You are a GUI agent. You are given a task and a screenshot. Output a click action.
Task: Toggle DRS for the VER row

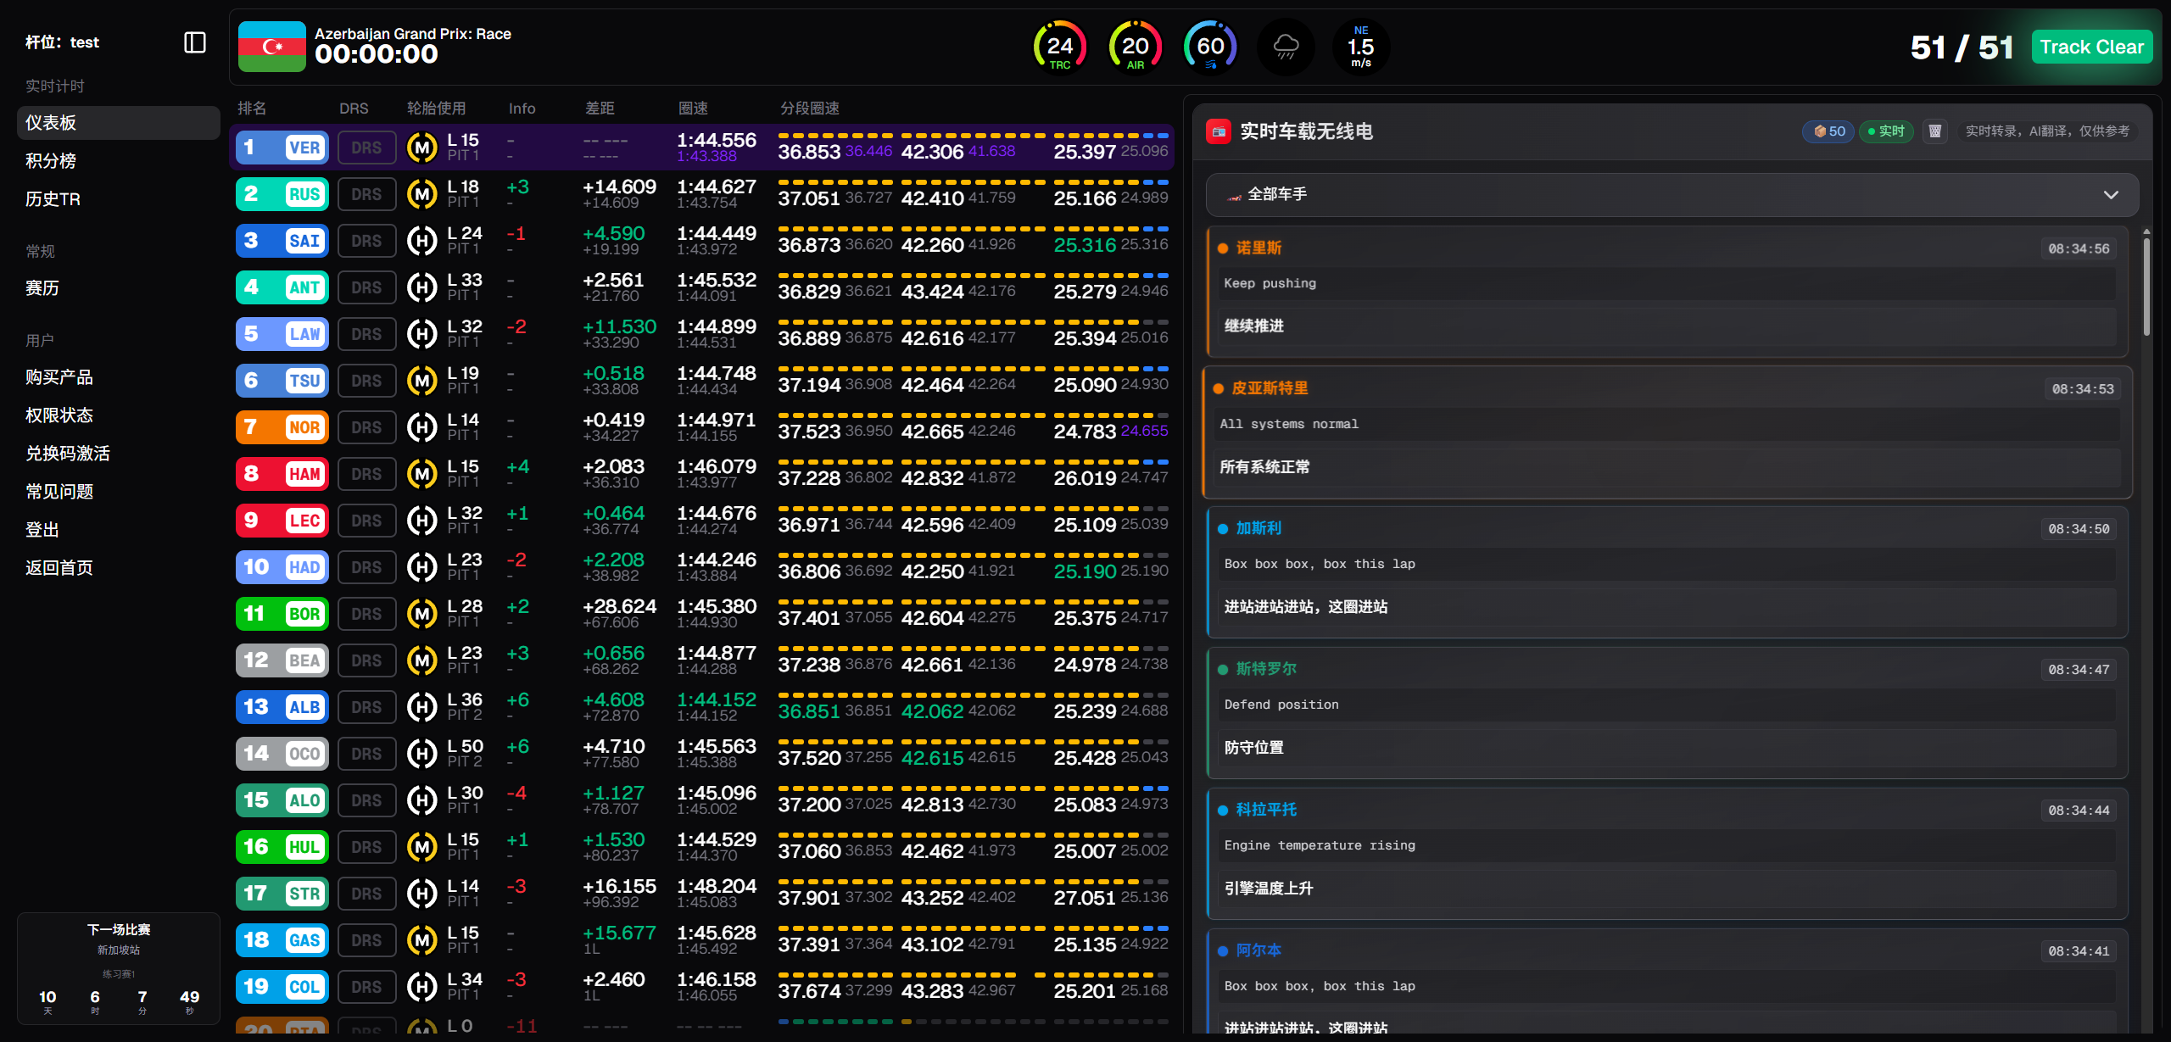(x=366, y=146)
